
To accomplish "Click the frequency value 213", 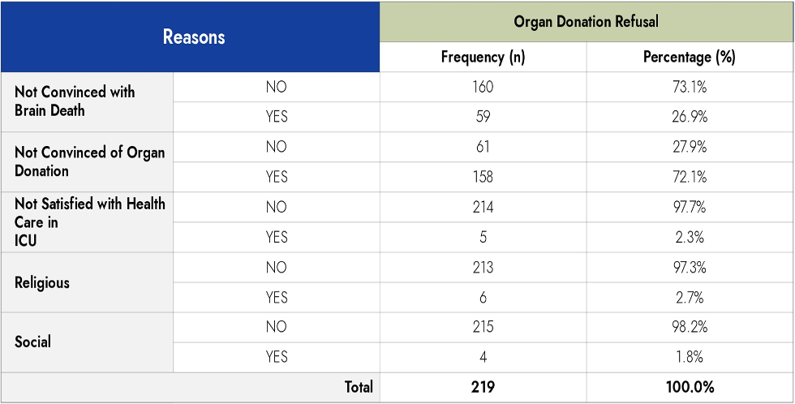I will coord(483,268).
